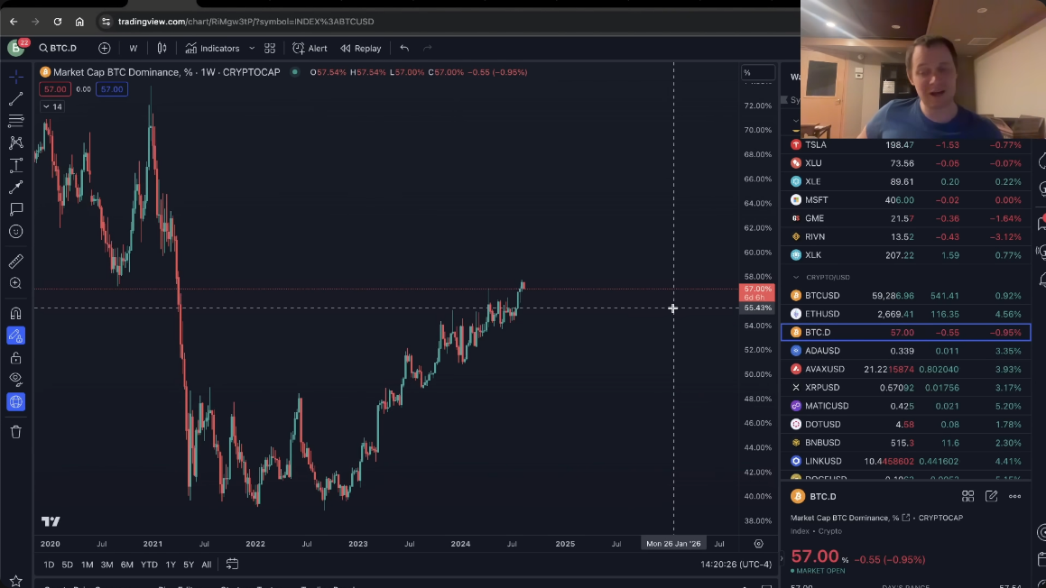Create an Alert
Viewport: 1046px width, 588px height.
(310, 48)
